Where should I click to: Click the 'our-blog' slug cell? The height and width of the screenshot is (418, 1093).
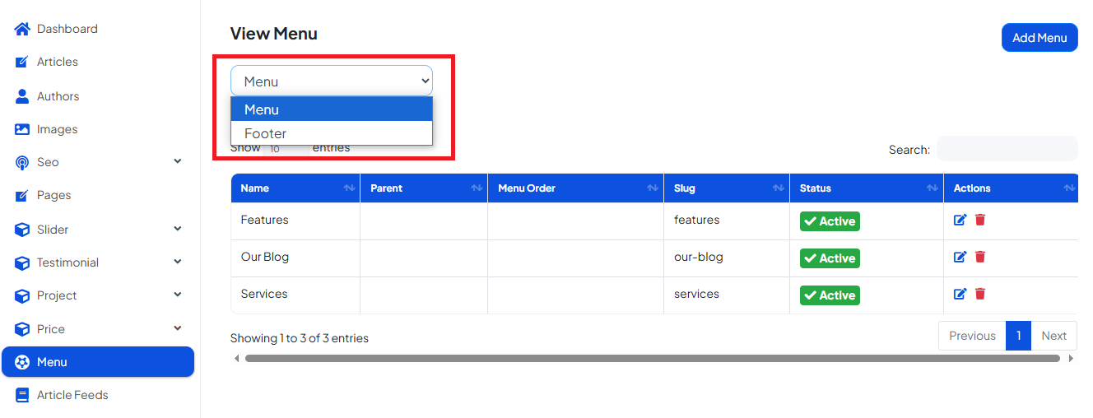[x=727, y=257]
